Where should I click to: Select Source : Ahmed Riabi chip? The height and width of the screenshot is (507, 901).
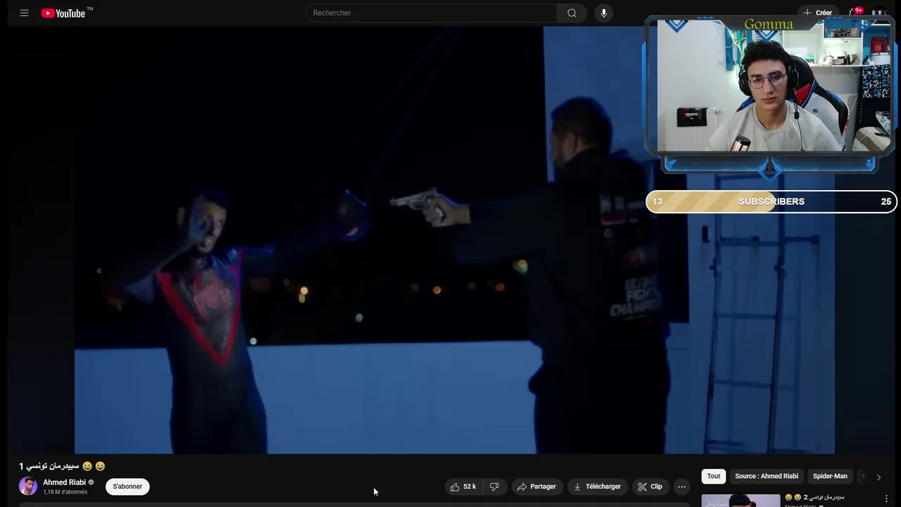tap(767, 476)
